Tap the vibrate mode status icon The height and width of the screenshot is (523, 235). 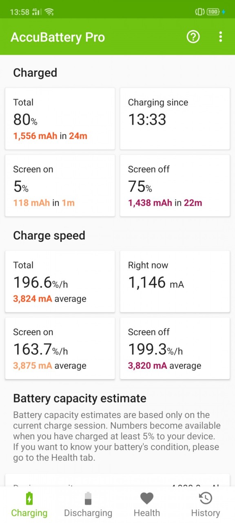tap(200, 12)
